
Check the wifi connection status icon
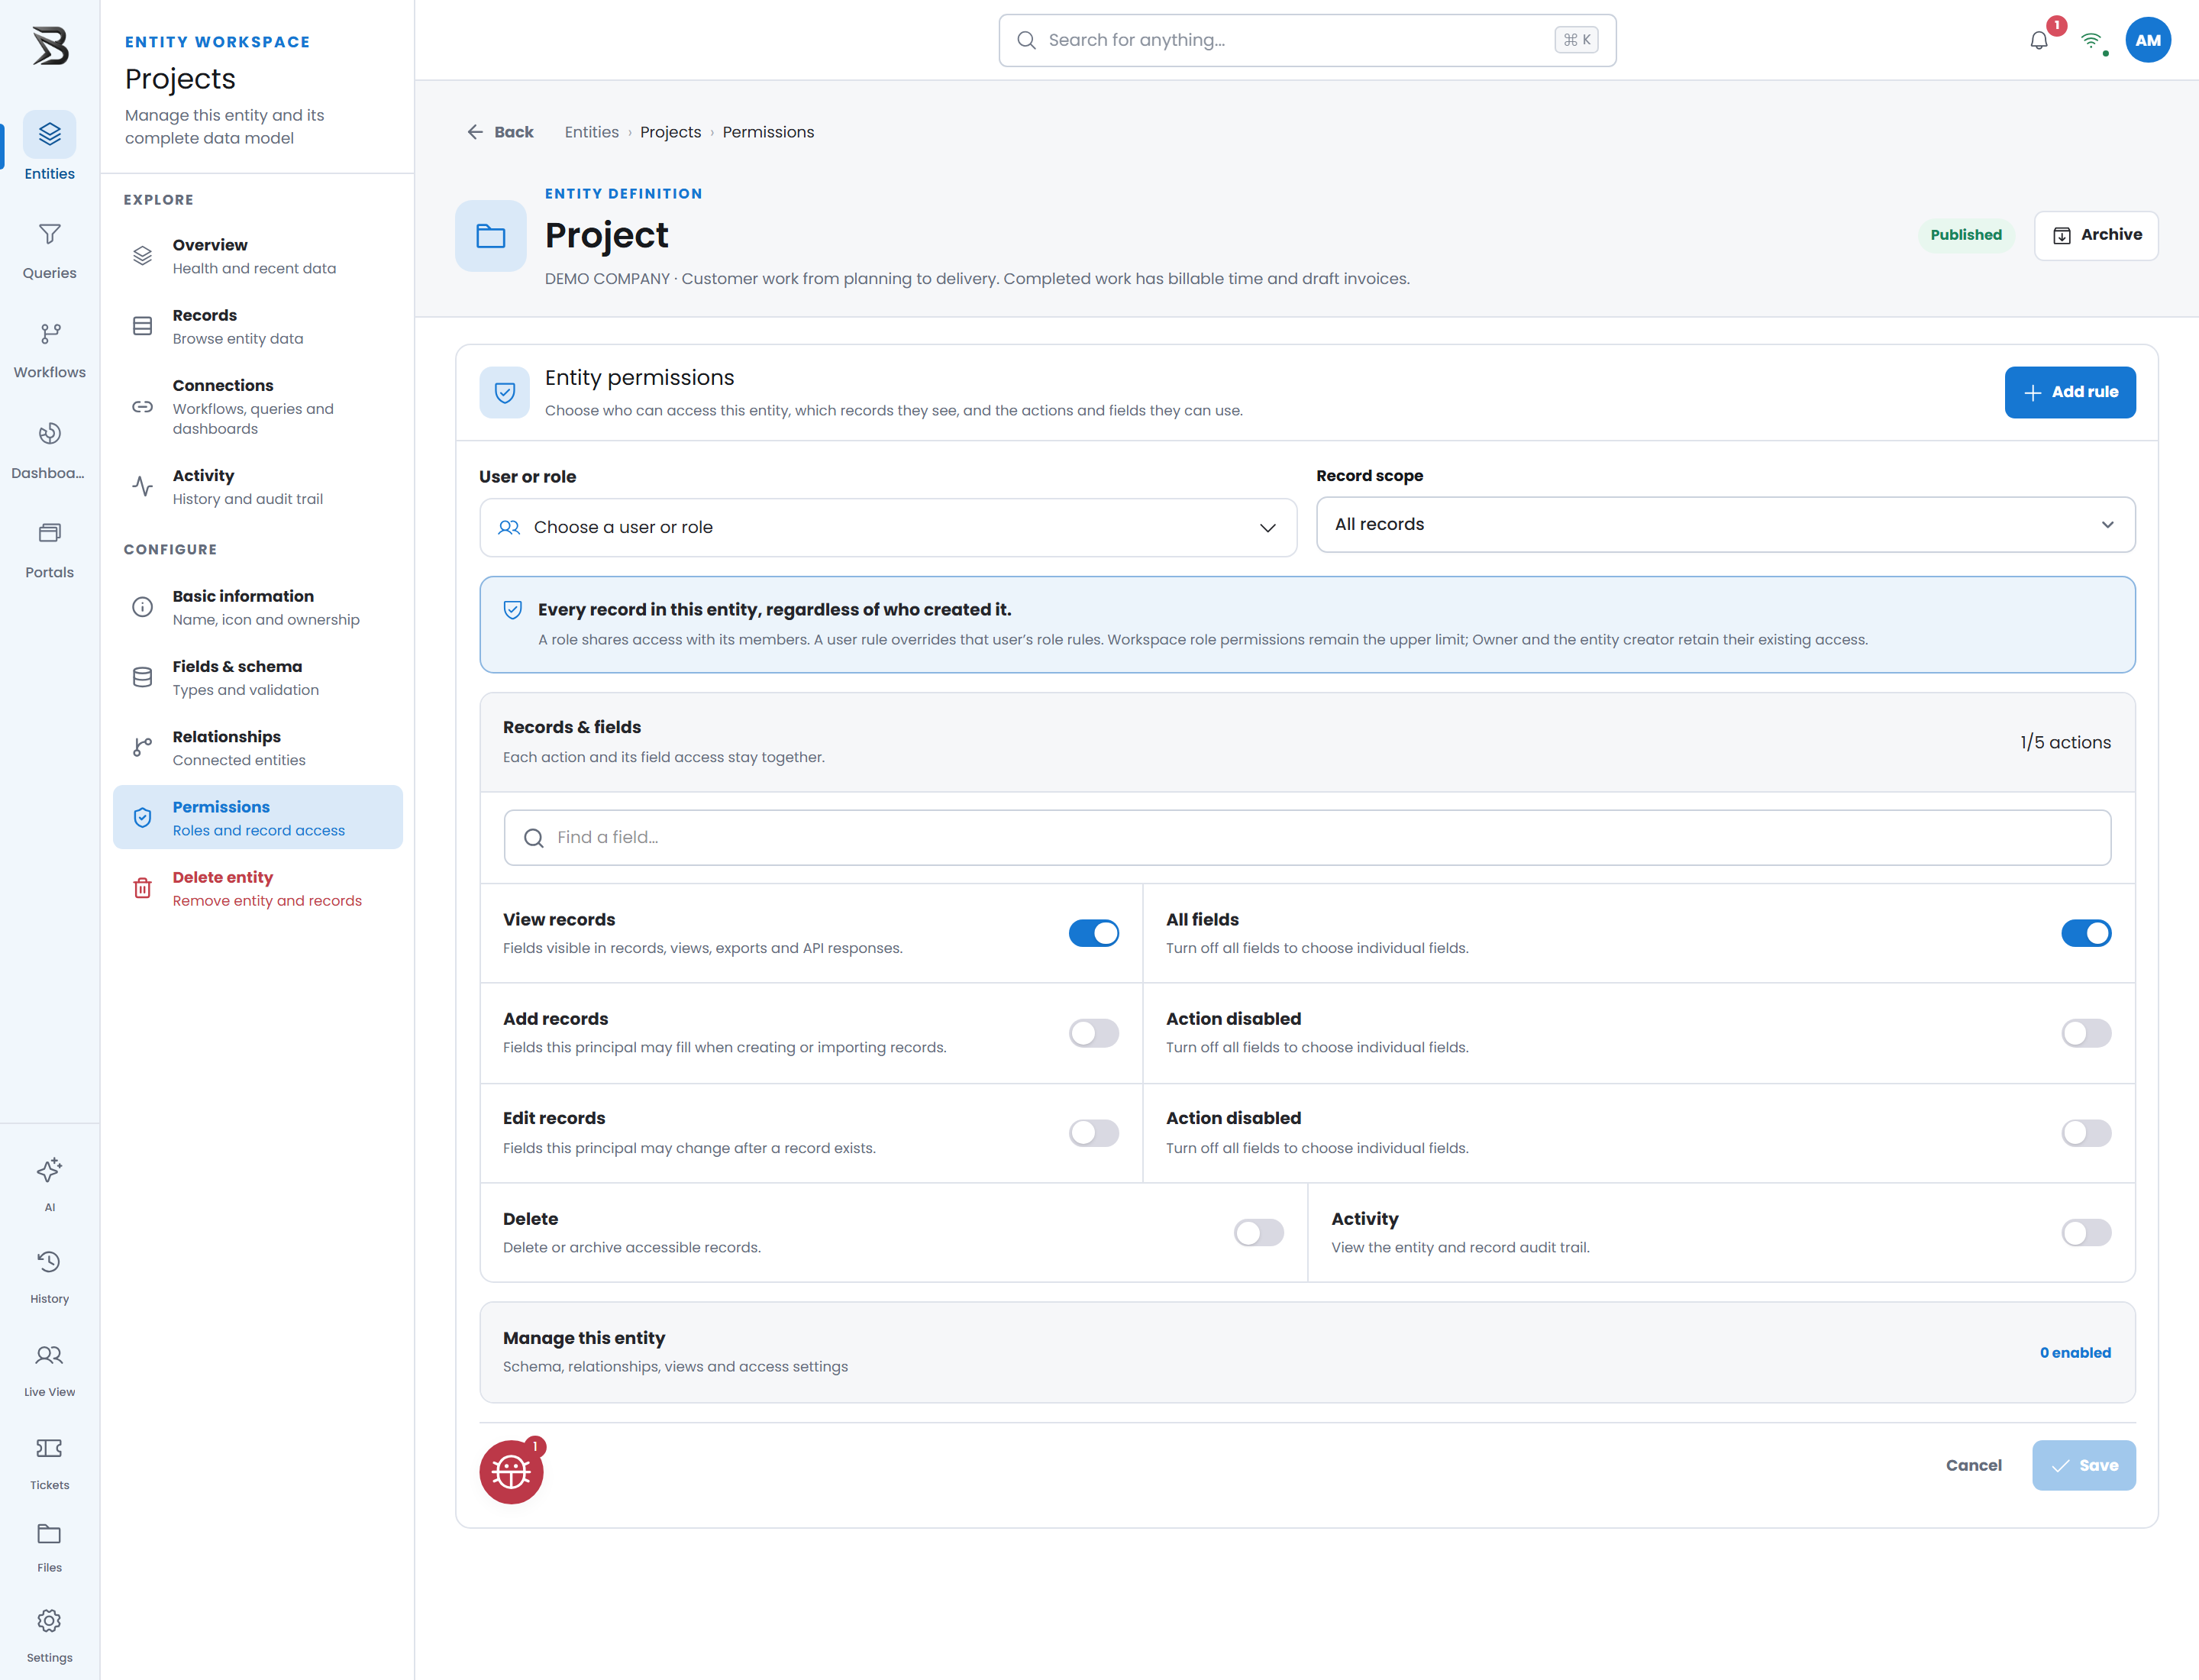(2091, 40)
